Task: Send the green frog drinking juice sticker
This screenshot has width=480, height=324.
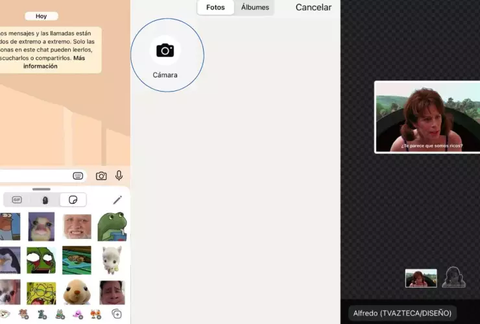Action: tap(112, 227)
